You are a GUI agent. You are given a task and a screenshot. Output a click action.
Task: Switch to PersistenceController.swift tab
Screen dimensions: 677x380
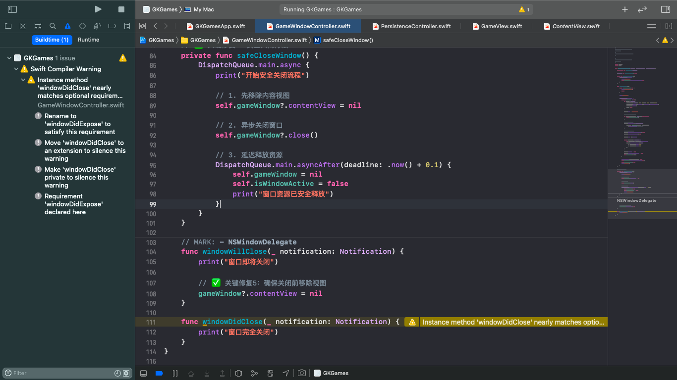411,26
